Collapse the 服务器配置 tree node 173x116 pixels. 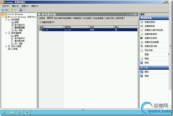coord(6,33)
